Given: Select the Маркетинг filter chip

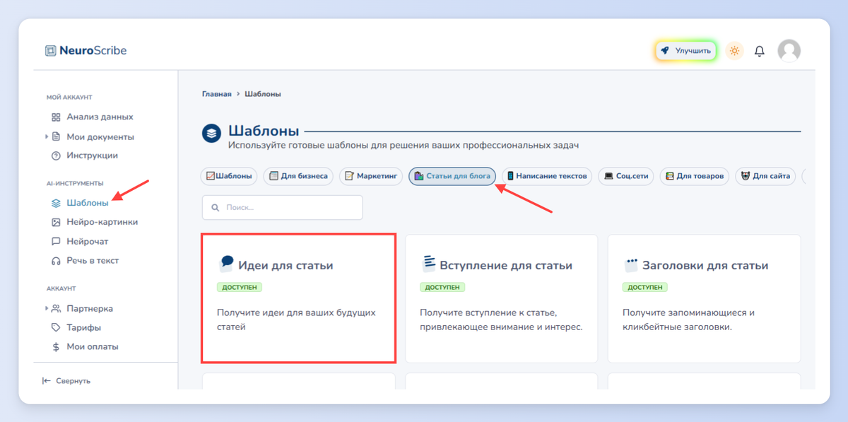Looking at the screenshot, I should pyautogui.click(x=371, y=176).
